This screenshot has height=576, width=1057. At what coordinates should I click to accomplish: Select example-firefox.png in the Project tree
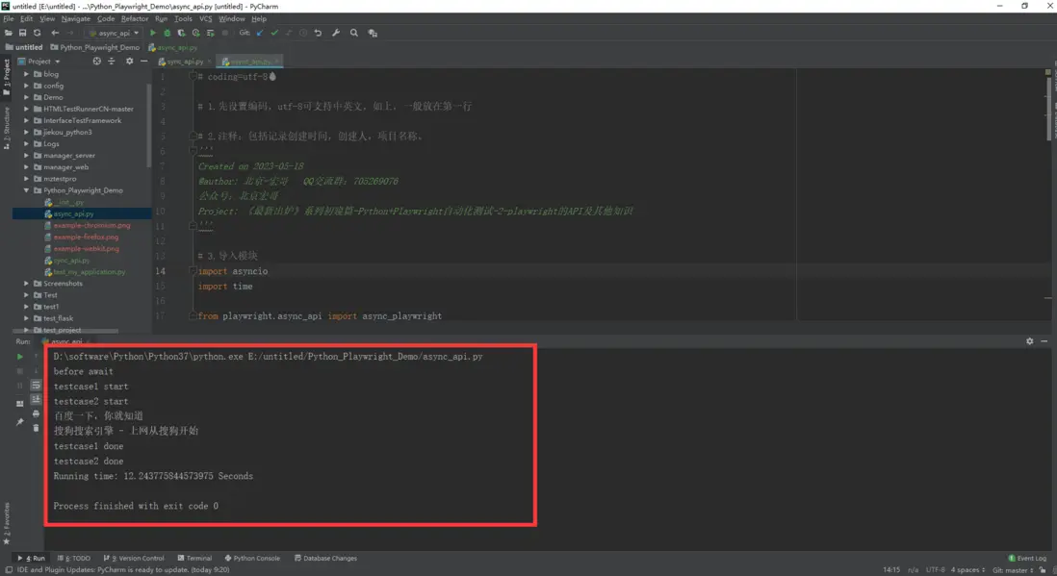[x=86, y=238]
